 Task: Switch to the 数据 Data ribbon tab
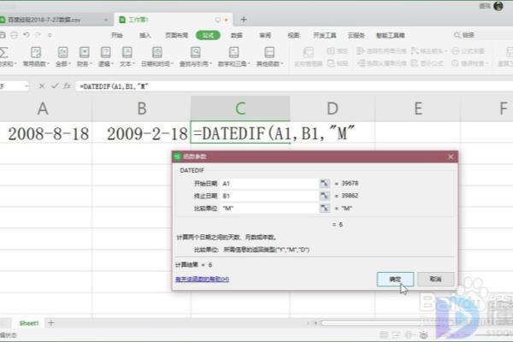(x=237, y=35)
